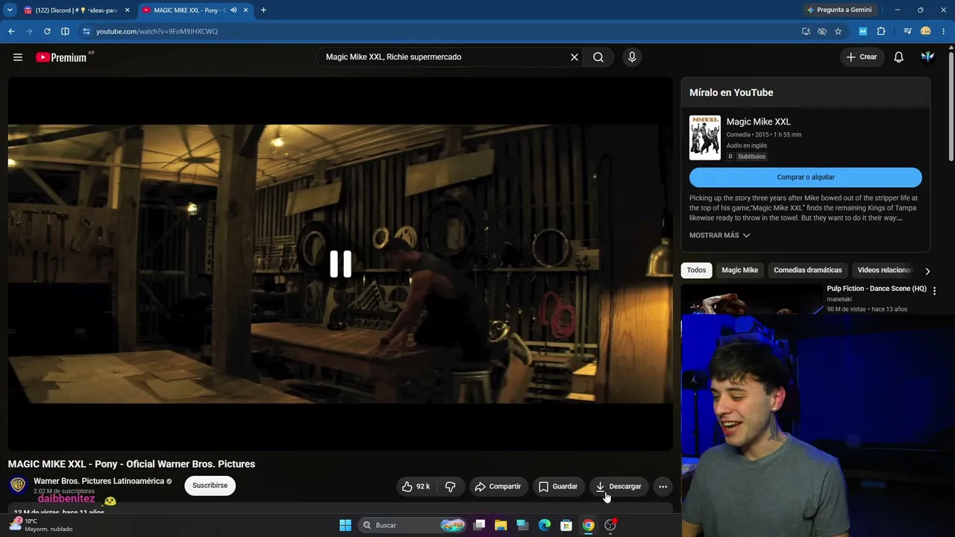Open the Magic Mike XXL movie poster
This screenshot has width=955, height=537.
click(x=705, y=138)
